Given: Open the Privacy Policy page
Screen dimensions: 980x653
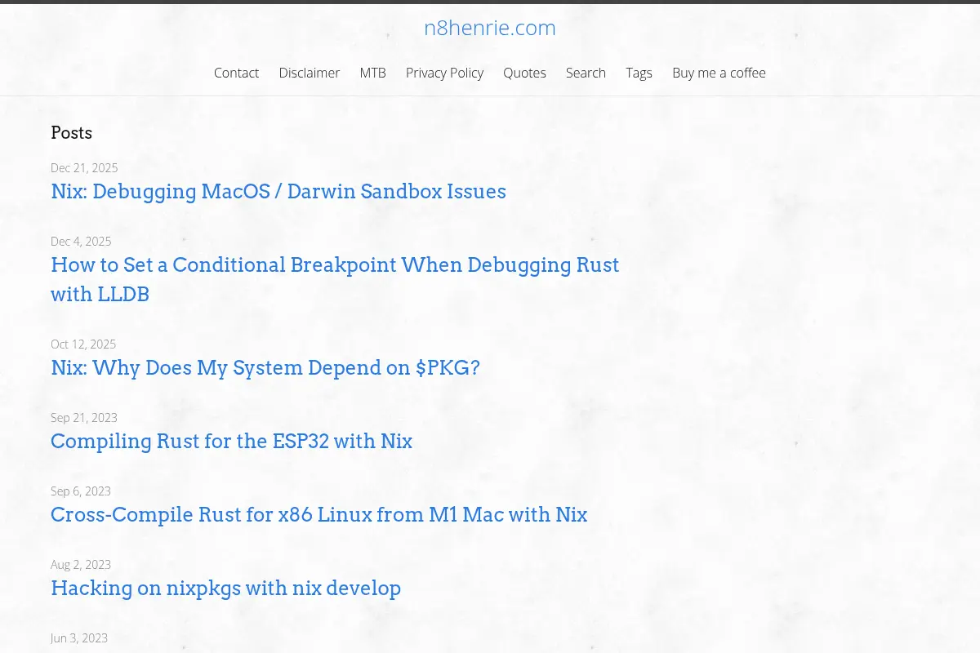Looking at the screenshot, I should click(444, 73).
